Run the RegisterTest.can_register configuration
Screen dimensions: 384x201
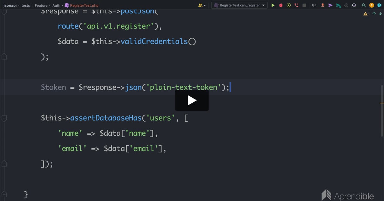point(273,5)
